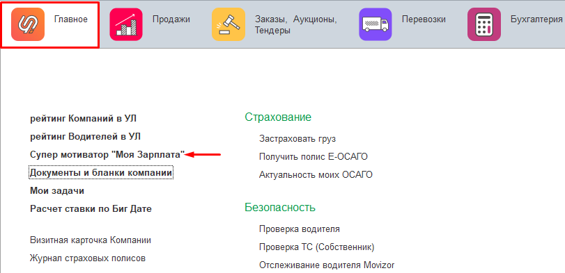Open Отслеживание водителя Movizor
Screen dimensions: 565x273
(x=327, y=265)
